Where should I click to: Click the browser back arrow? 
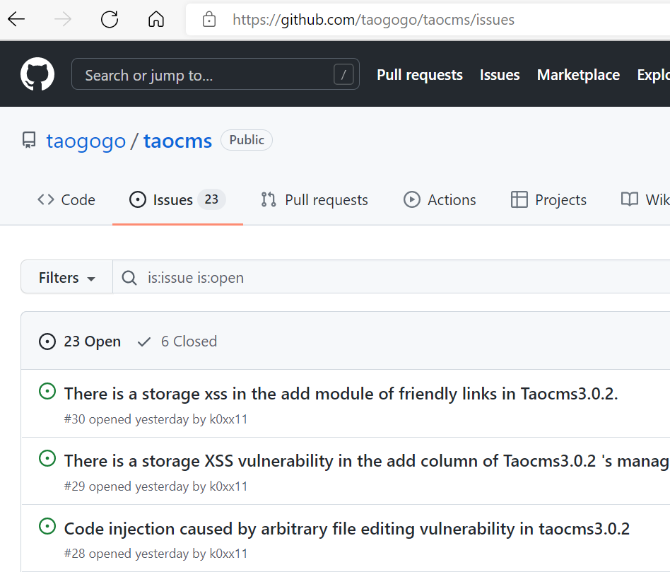click(x=16, y=19)
